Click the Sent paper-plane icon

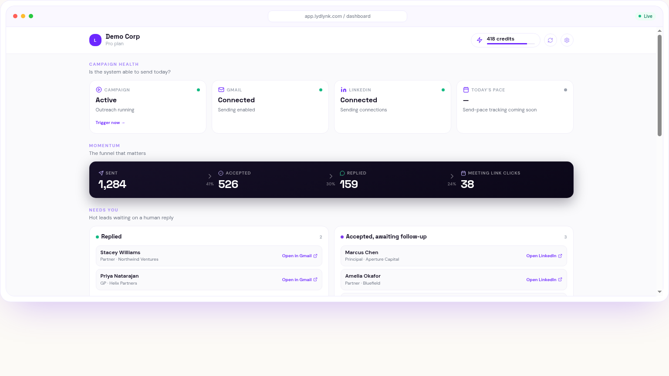tap(101, 173)
